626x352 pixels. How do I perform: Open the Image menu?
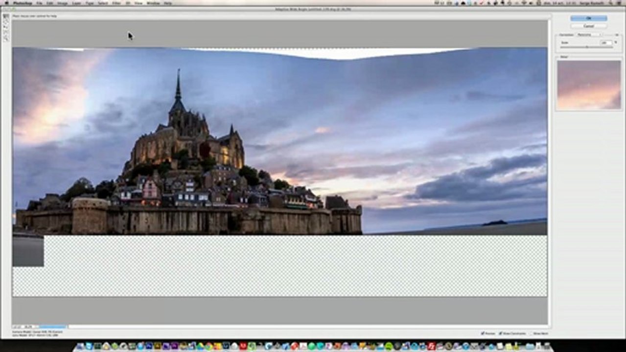point(63,3)
